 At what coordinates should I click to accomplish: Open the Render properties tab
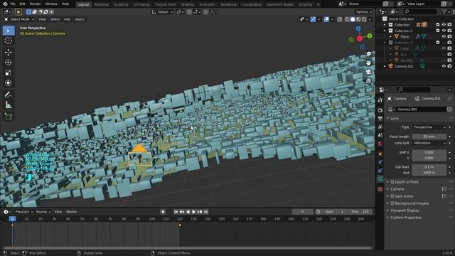(x=380, y=110)
